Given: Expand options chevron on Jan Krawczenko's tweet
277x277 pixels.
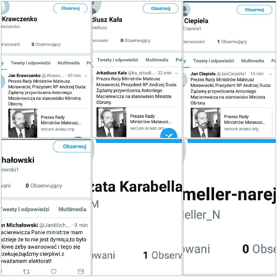Looking at the screenshot, I should click(x=86, y=76).
